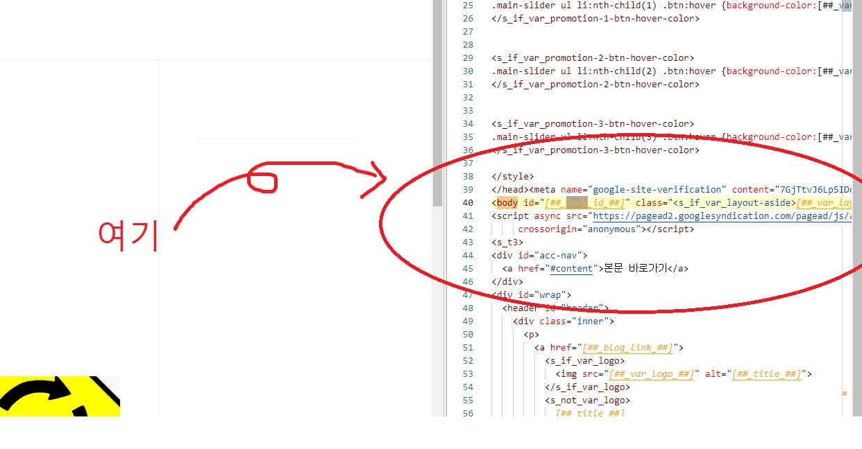Click the nth-child(2) .btn:hover rule on line 30
This screenshot has height=449, width=862.
coord(671,71)
